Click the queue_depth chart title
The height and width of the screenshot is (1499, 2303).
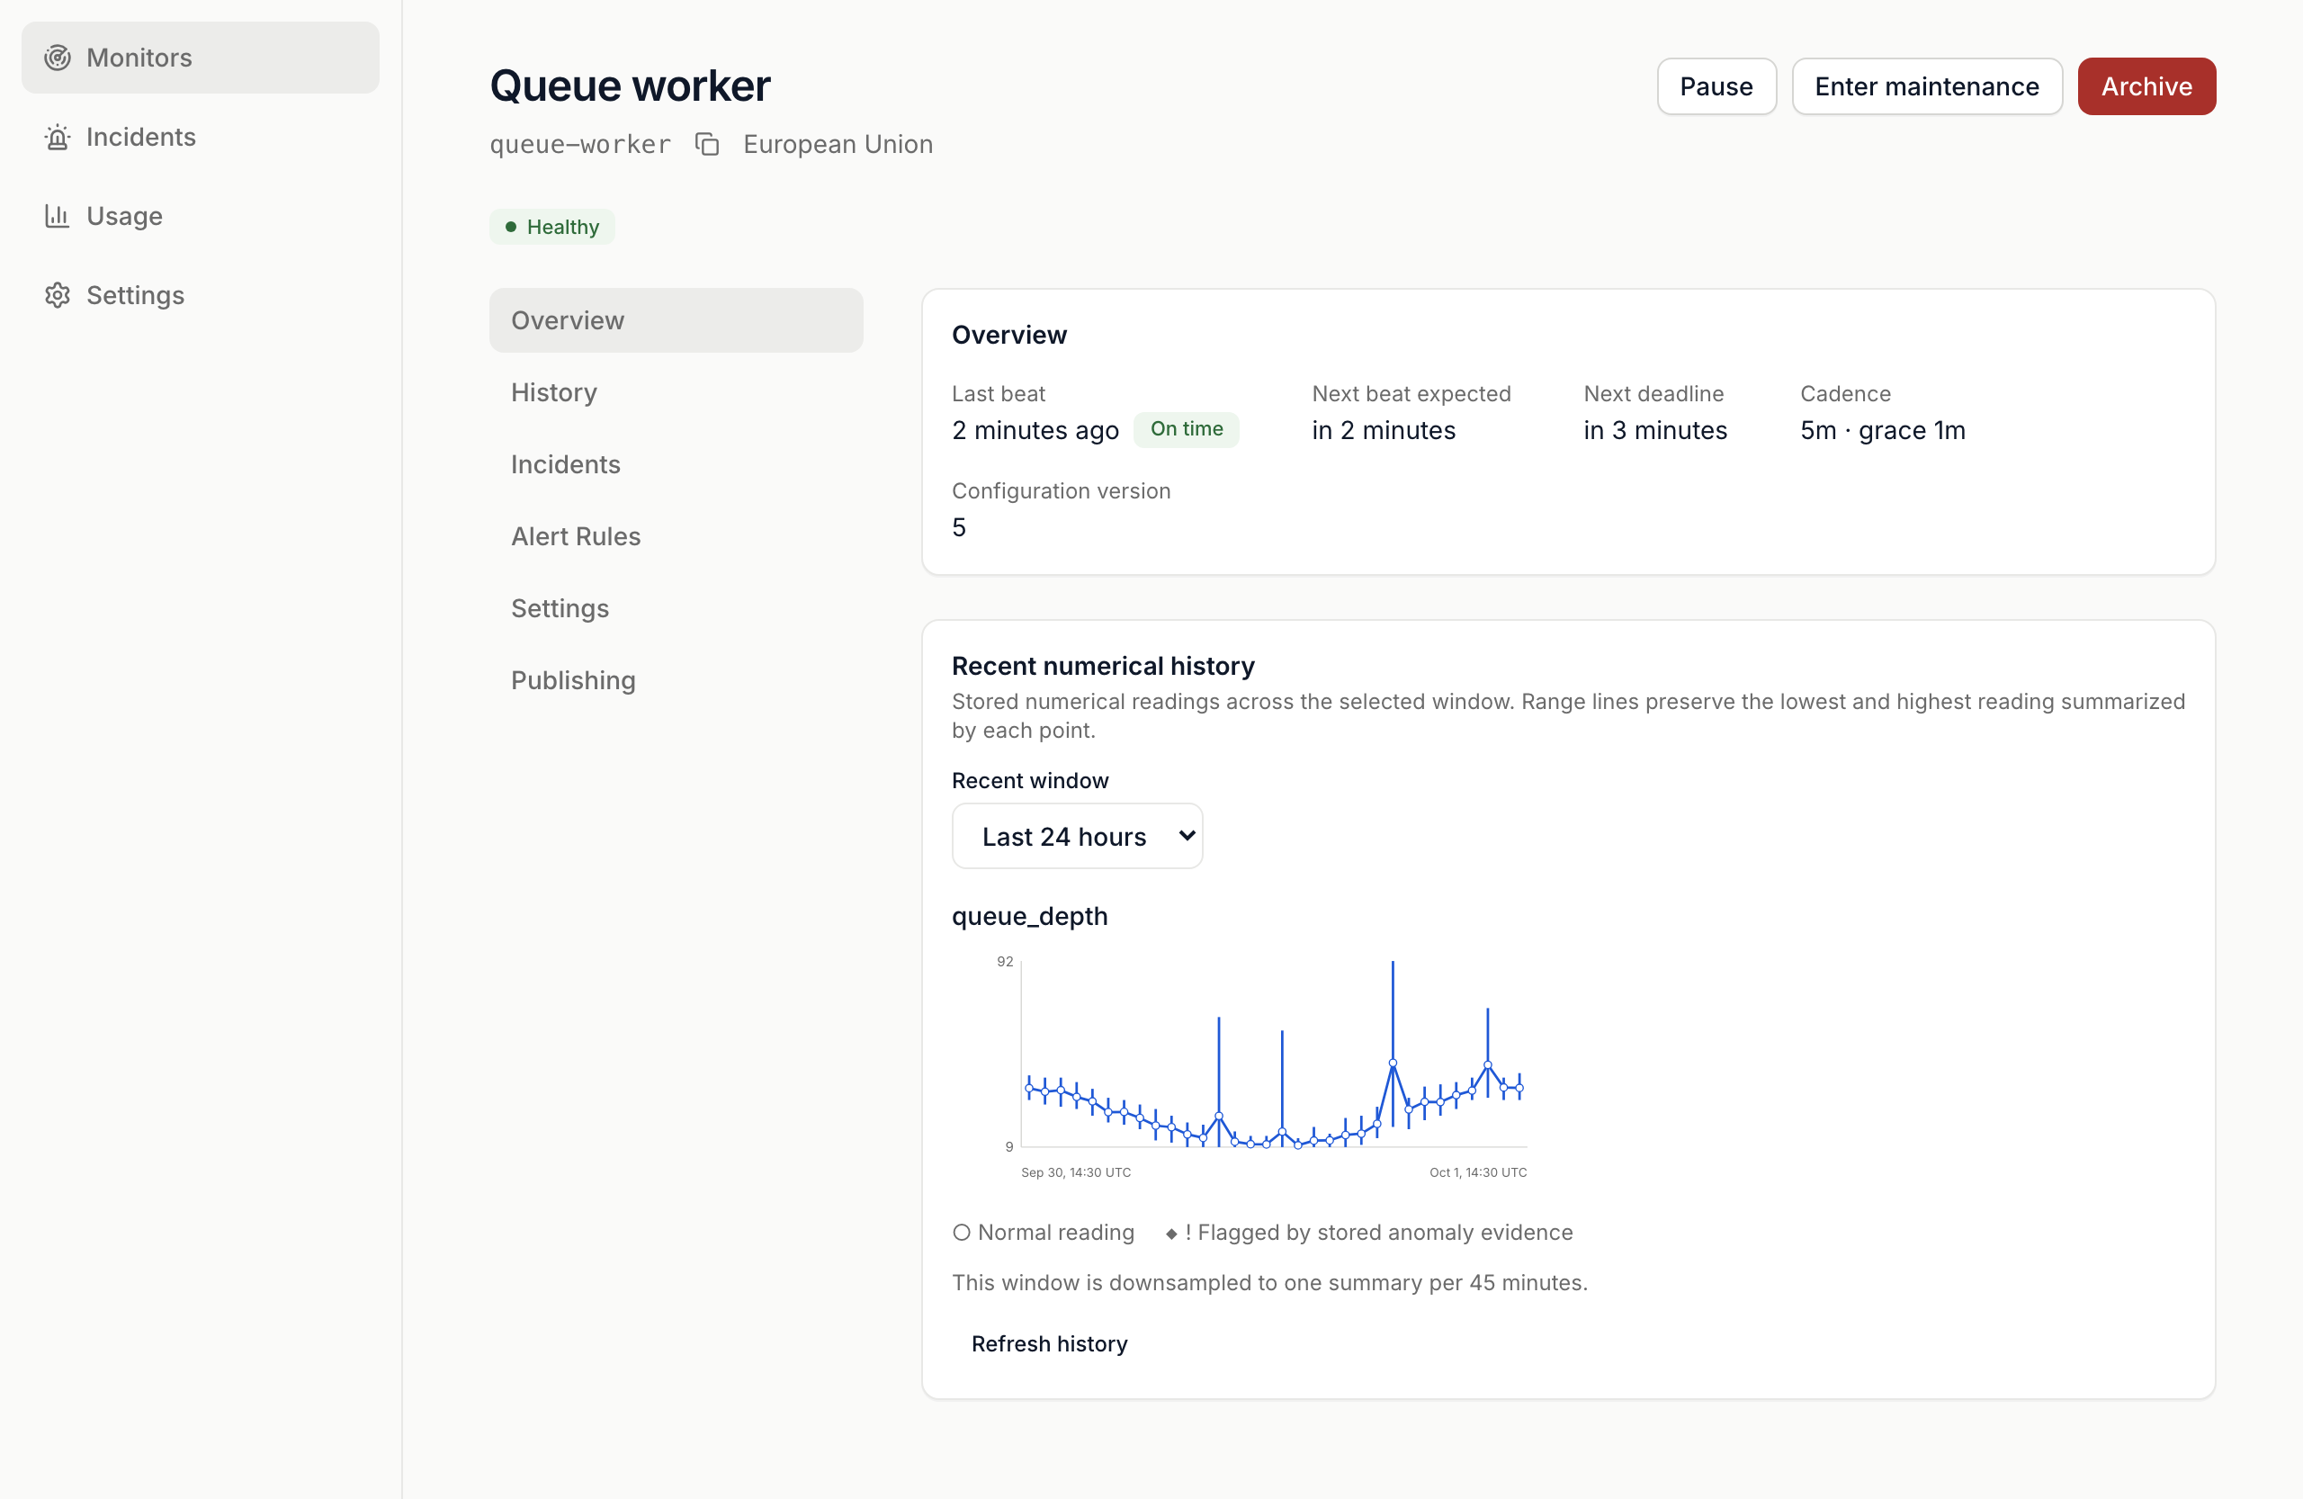point(1029,915)
